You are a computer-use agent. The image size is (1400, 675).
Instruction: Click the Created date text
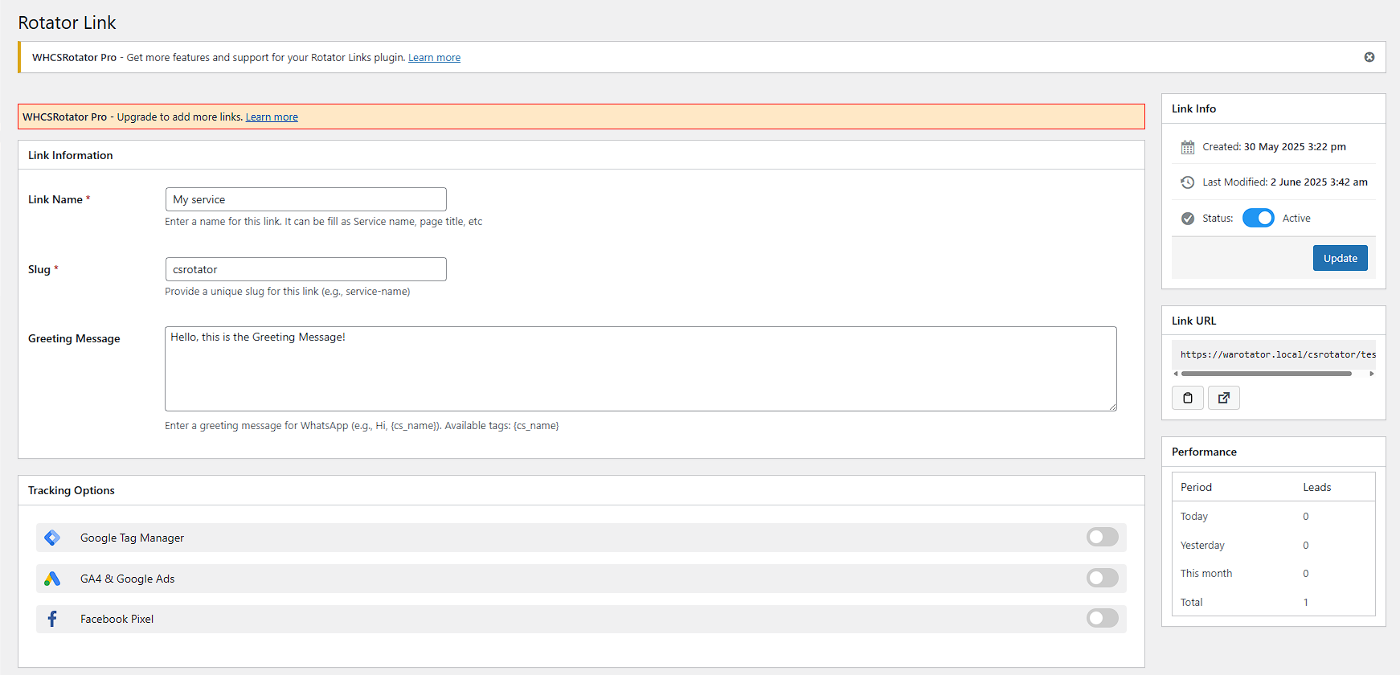pos(1295,147)
